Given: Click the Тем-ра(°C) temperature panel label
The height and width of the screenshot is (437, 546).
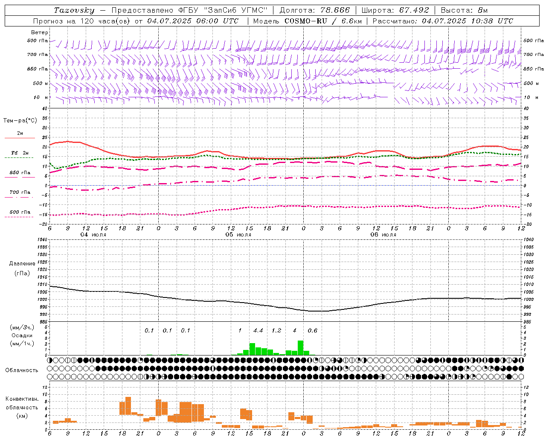Looking at the screenshot, I should click(20, 120).
